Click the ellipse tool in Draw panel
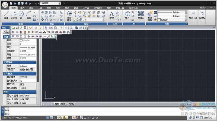The width and height of the screenshot is (217, 121). pyautogui.click(x=34, y=16)
